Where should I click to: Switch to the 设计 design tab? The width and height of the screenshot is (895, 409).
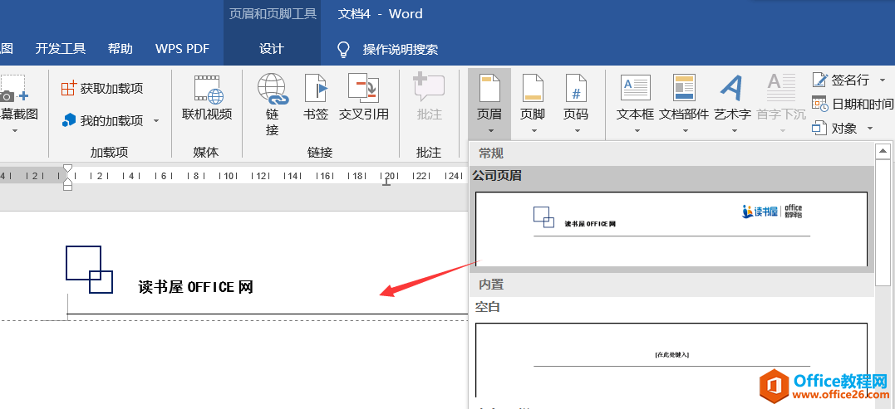pos(272,49)
